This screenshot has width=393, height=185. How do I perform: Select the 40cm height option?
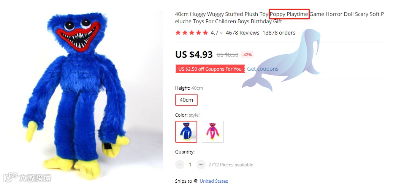186,100
